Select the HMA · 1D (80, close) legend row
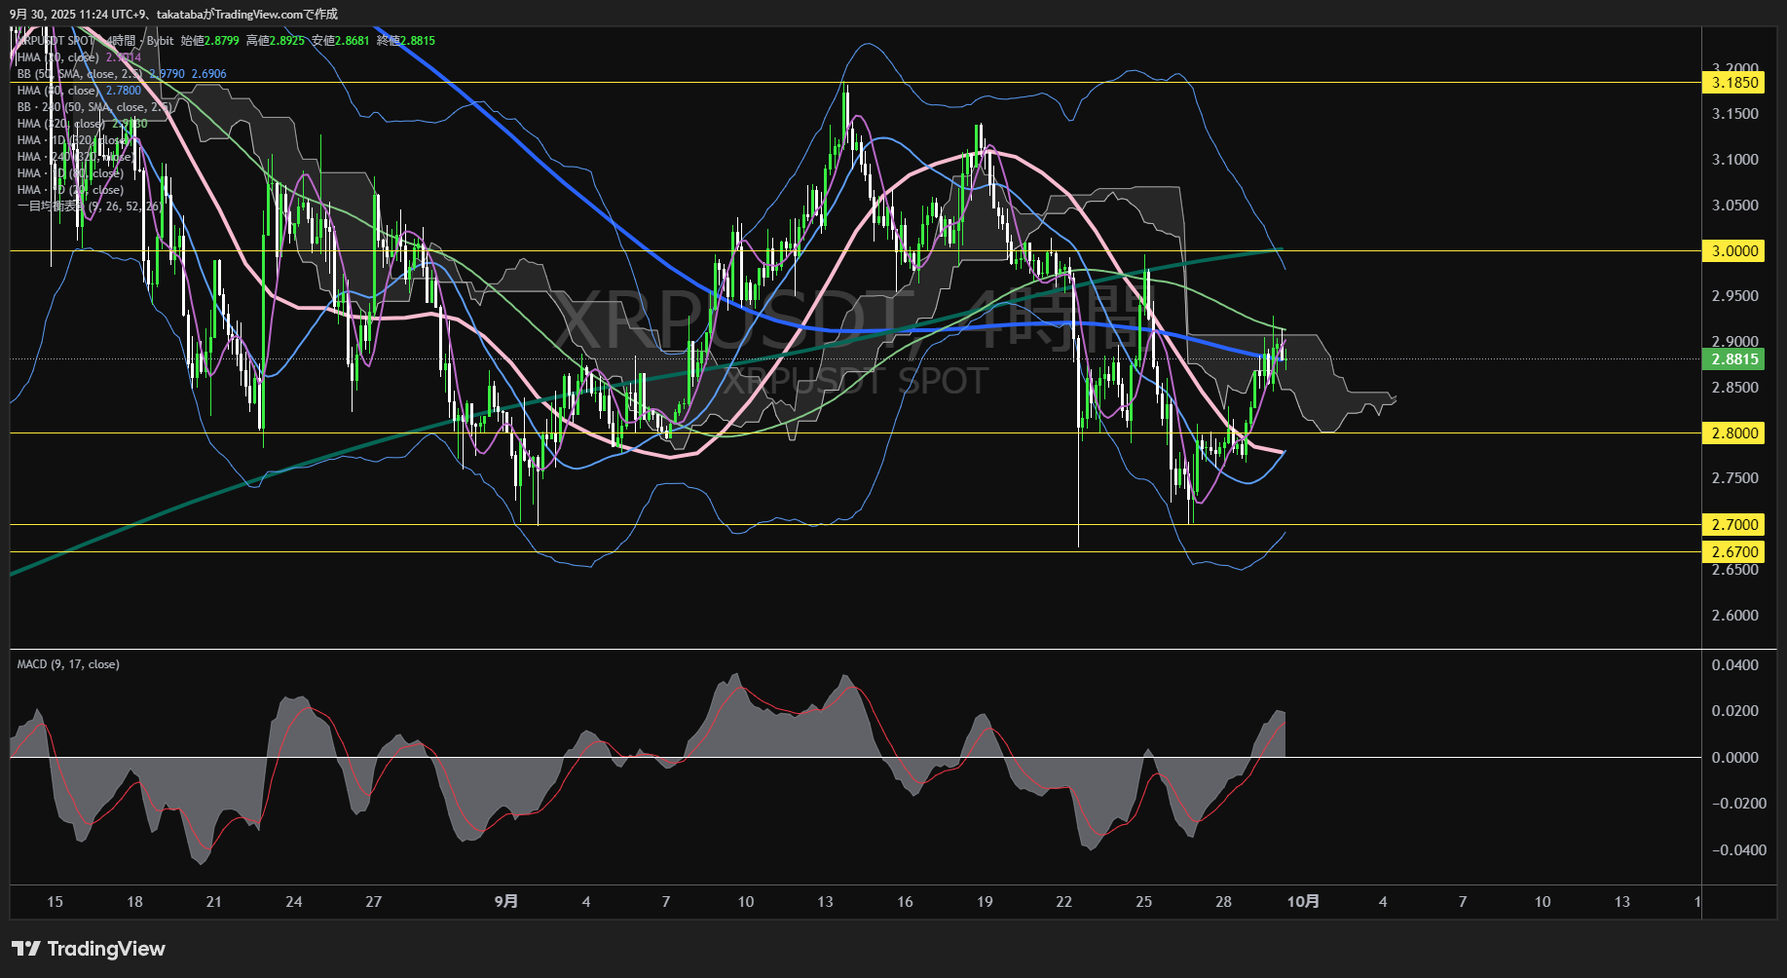Viewport: 1787px width, 978px height. (x=69, y=173)
